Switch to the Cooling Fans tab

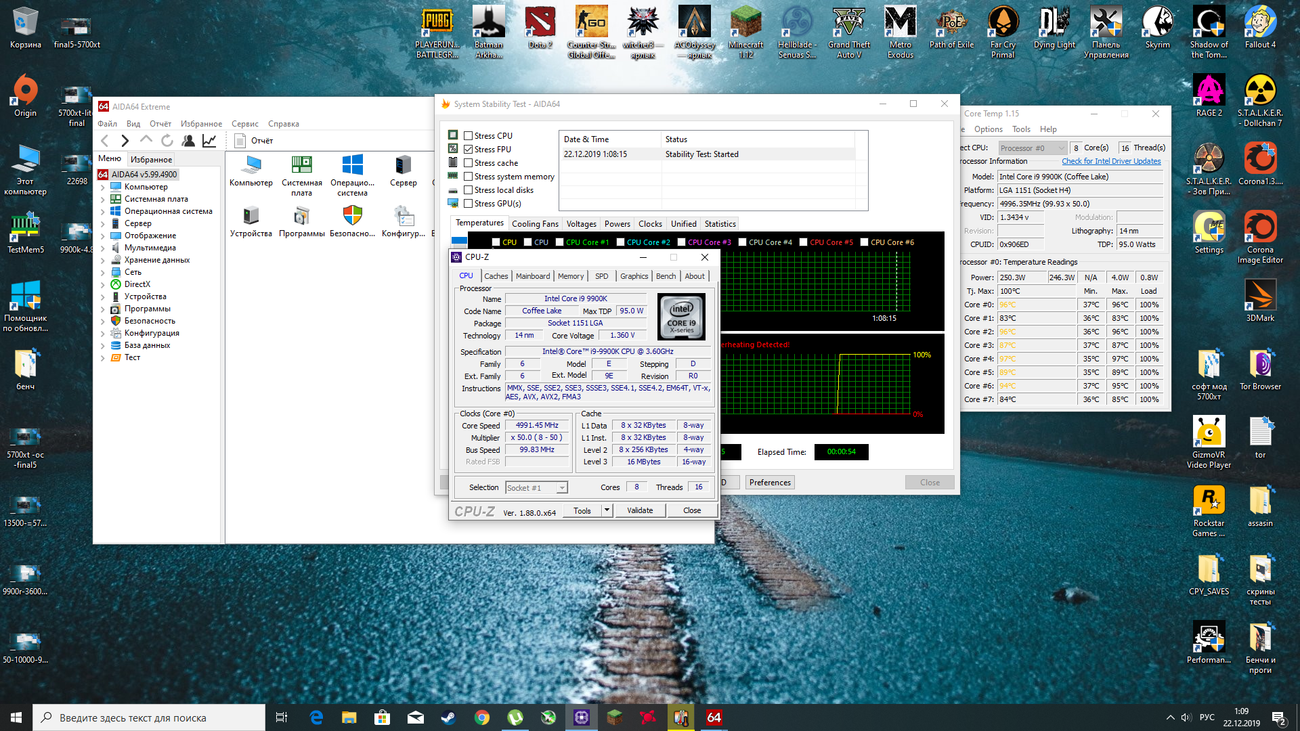tap(534, 224)
